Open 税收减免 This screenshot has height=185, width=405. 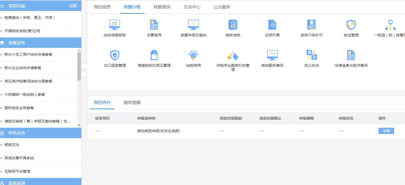point(232,27)
